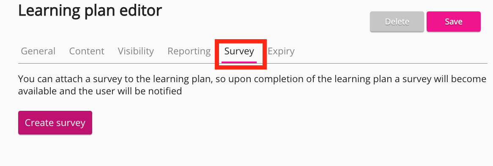Click the highlighted Survey tab
The height and width of the screenshot is (166, 493).
[239, 51]
